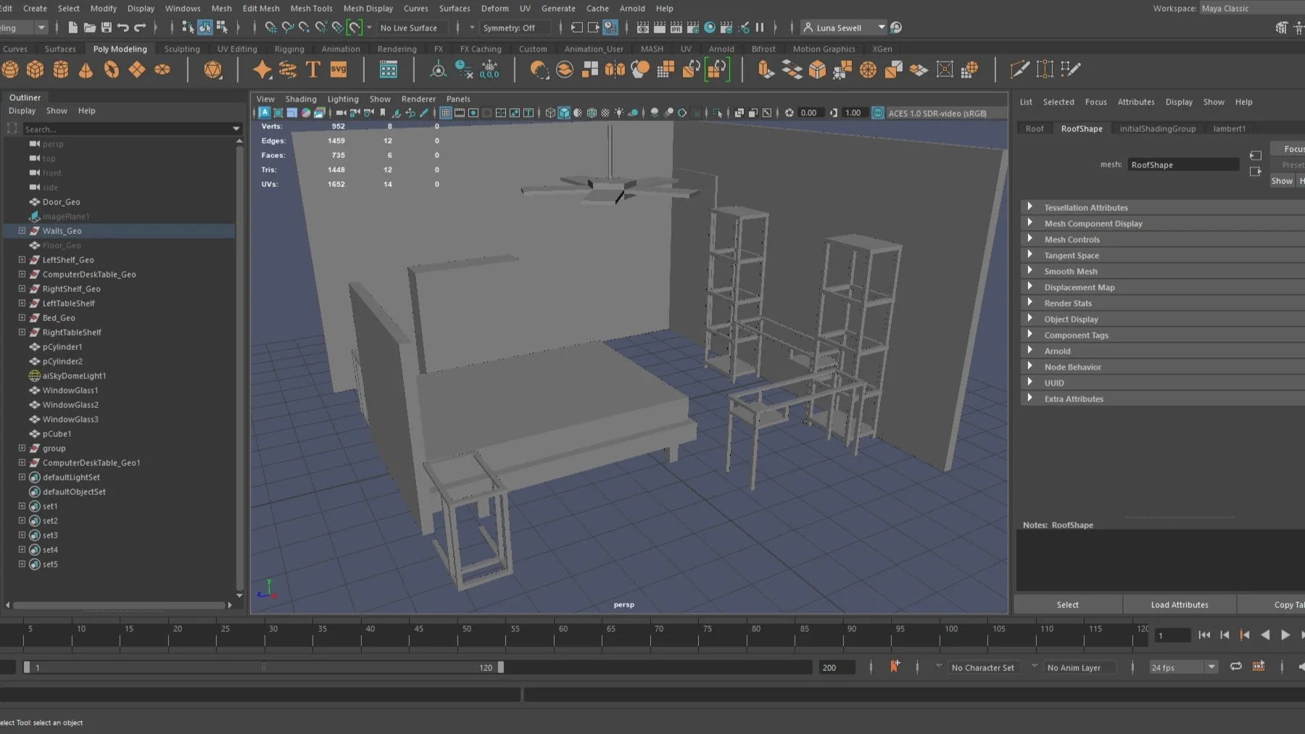The image size is (1305, 734).
Task: Click the save scene icon
Action: [107, 28]
